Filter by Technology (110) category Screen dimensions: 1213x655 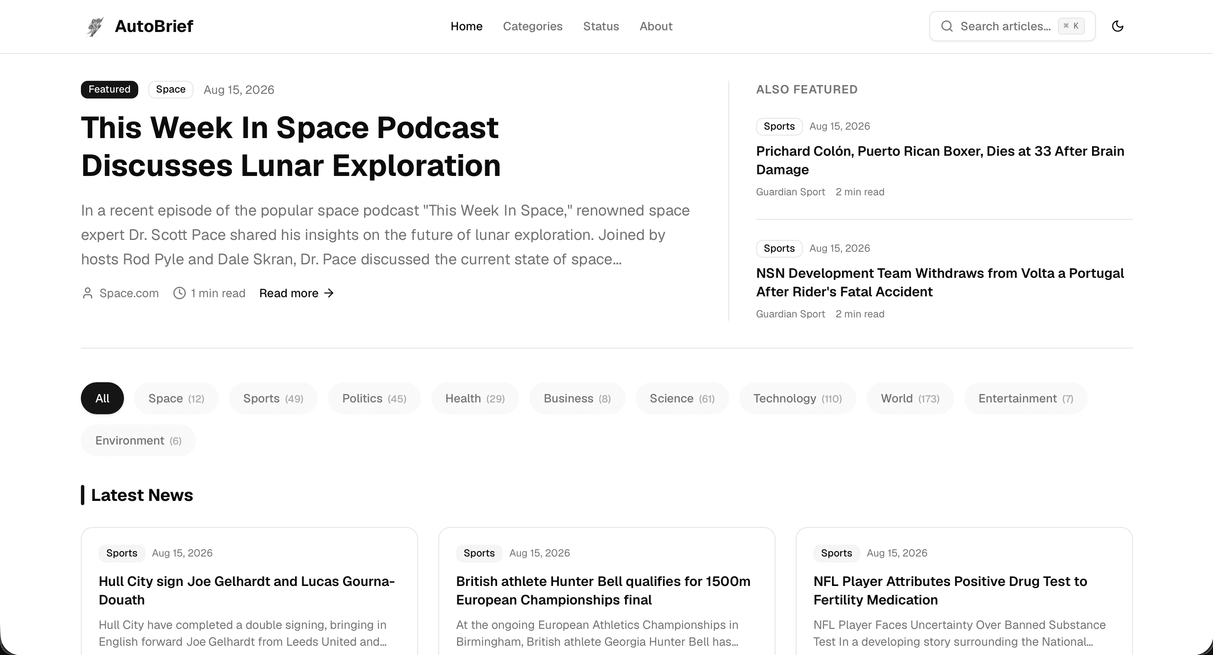point(797,398)
